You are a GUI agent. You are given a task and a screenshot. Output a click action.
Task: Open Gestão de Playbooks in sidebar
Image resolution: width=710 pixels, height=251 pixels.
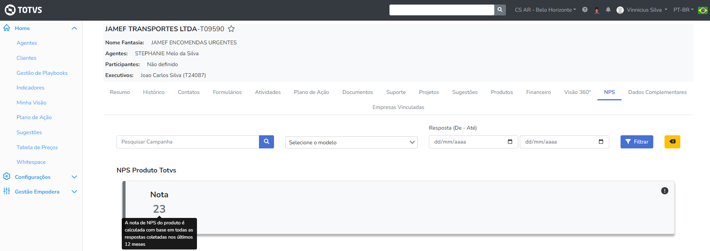pyautogui.click(x=42, y=73)
